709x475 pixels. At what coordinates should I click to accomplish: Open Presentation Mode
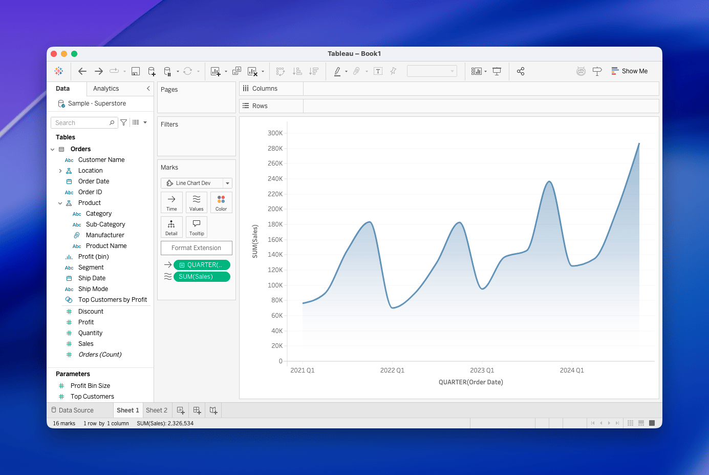pyautogui.click(x=497, y=71)
